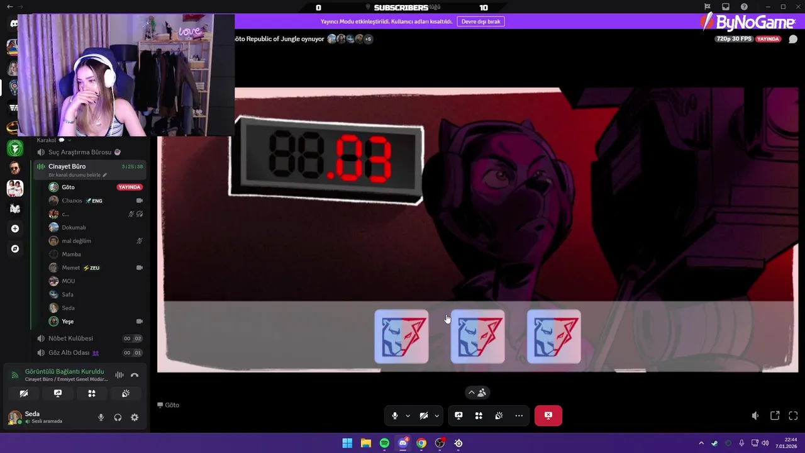
Task: Click Göto's YAYINDA live badge
Action: (130, 187)
